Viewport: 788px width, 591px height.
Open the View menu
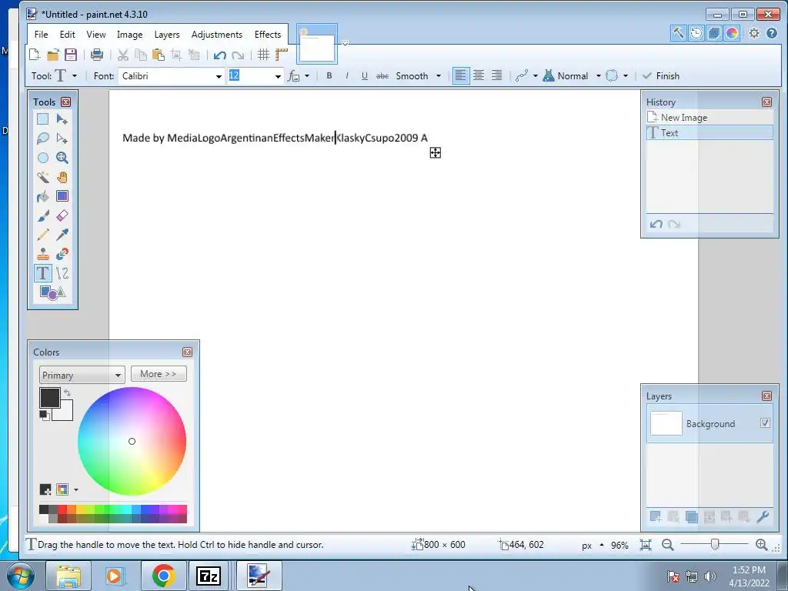[x=96, y=35]
